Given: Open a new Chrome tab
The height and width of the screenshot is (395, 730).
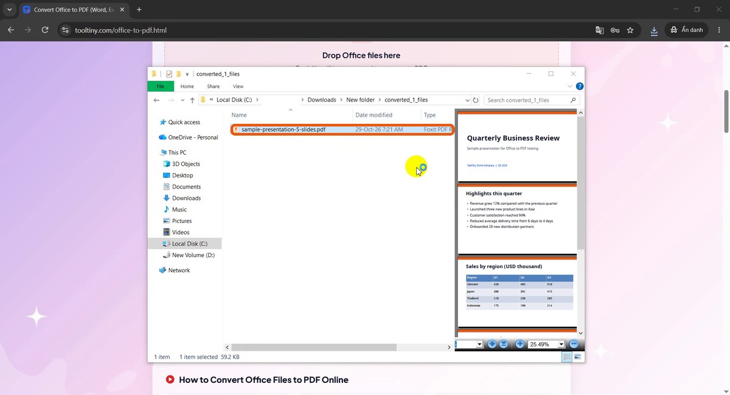Looking at the screenshot, I should tap(139, 10).
